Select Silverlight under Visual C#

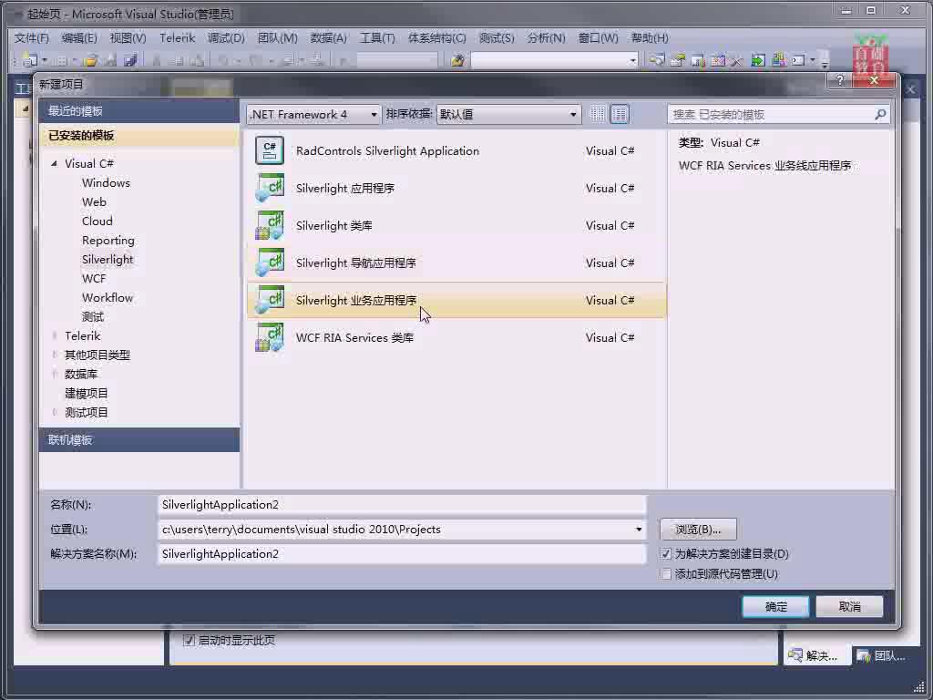tap(108, 260)
